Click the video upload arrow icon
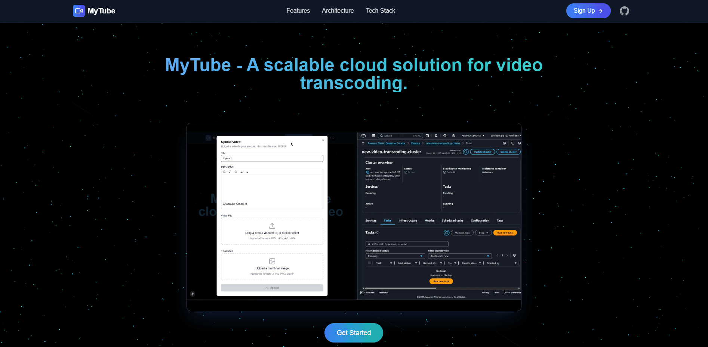The height and width of the screenshot is (347, 708). click(272, 226)
